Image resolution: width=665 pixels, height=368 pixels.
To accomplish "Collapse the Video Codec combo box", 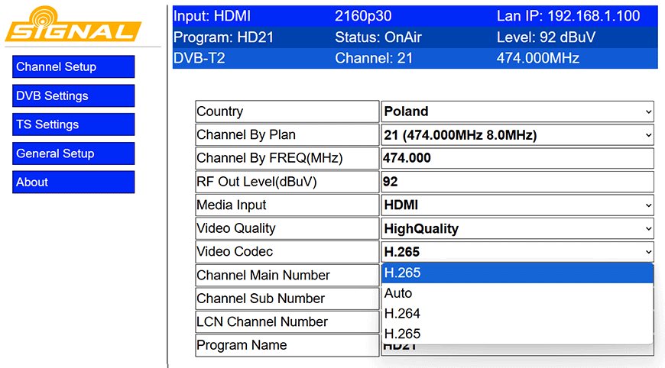I will [x=517, y=252].
